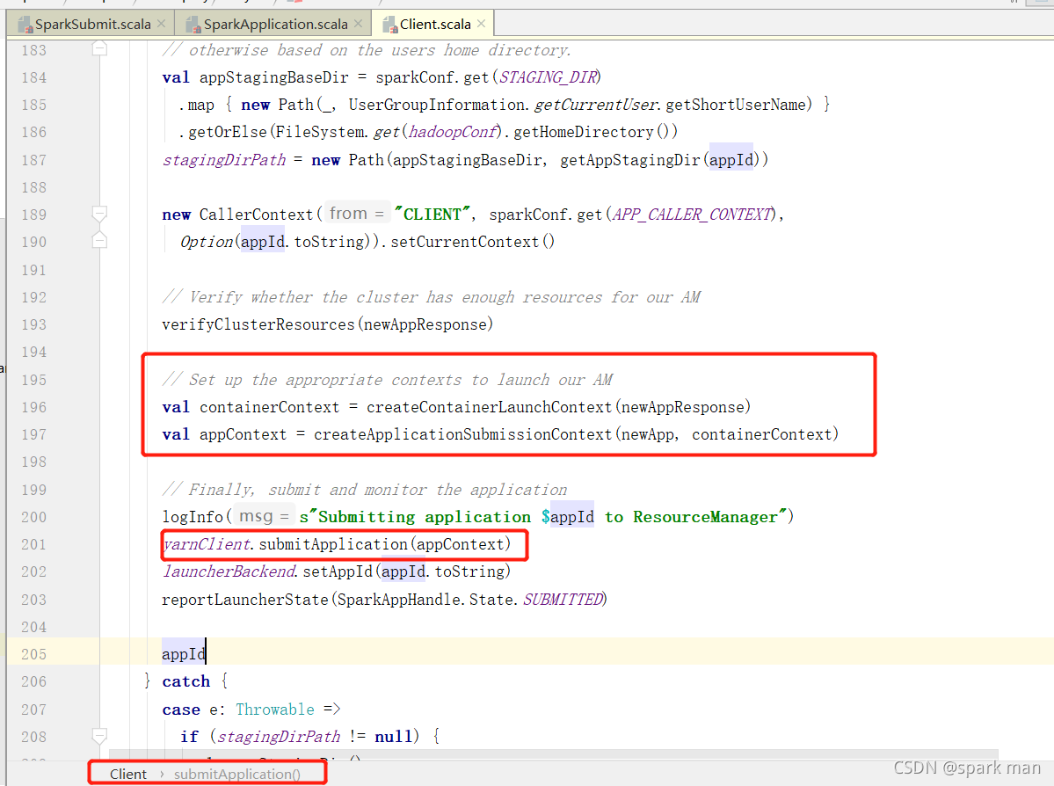1054x786 pixels.
Task: Click the Throwable type on line 207
Action: (275, 710)
